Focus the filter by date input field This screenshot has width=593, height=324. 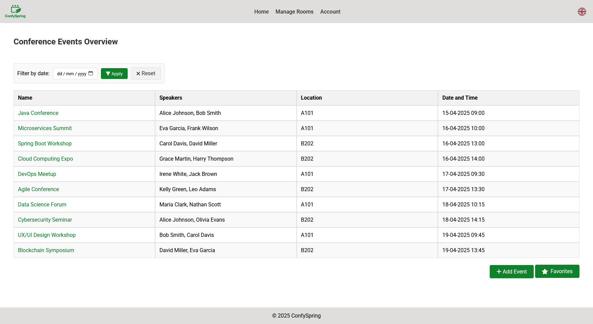click(x=71, y=74)
